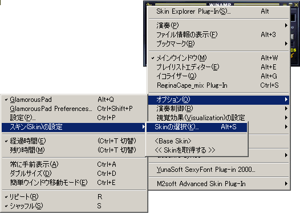300x214 pixels.
Task: Choose <Base Skin> from skin submenu
Action: (x=197, y=141)
